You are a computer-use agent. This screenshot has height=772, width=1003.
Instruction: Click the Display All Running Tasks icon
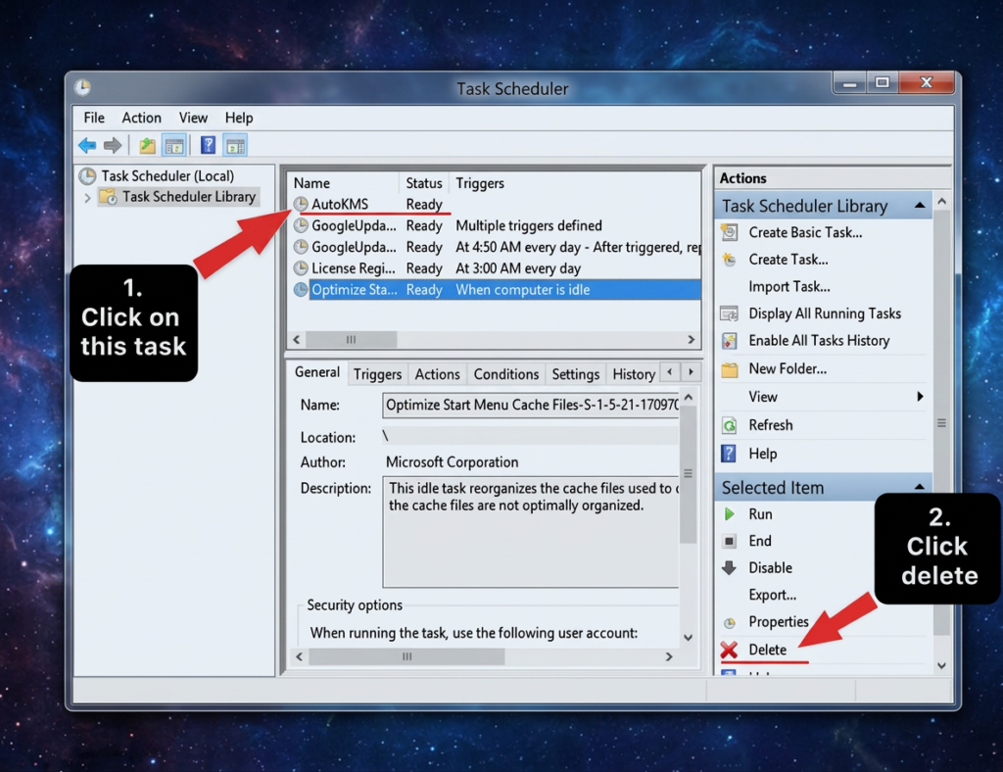pyautogui.click(x=729, y=314)
